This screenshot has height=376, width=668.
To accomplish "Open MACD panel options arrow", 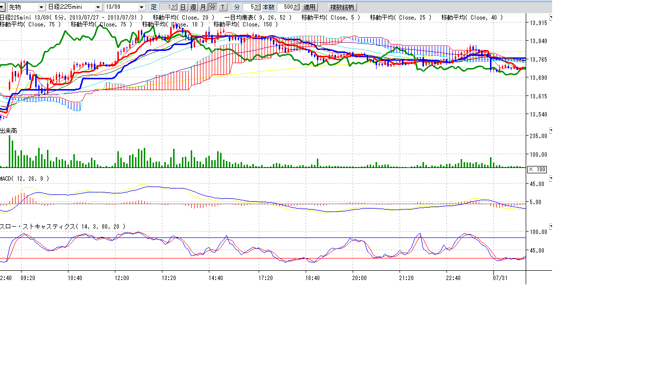I will (x=552, y=179).
